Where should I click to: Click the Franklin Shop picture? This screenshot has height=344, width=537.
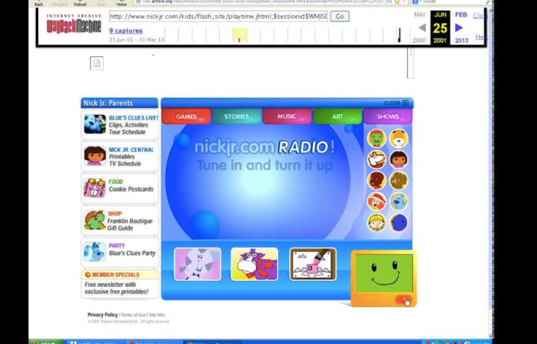pyautogui.click(x=95, y=220)
